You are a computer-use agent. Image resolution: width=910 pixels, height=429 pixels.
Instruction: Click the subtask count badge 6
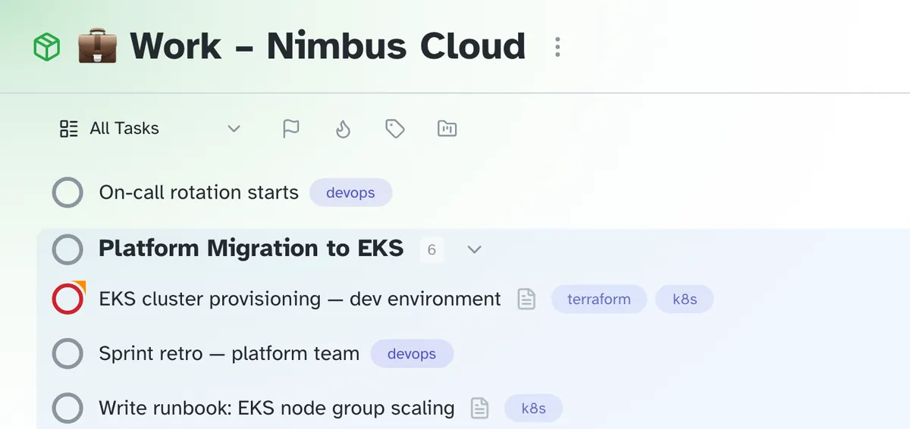pyautogui.click(x=431, y=249)
